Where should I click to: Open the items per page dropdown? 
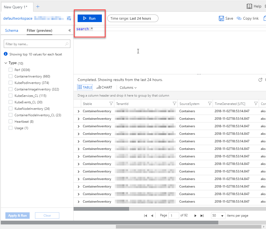[x=218, y=216]
